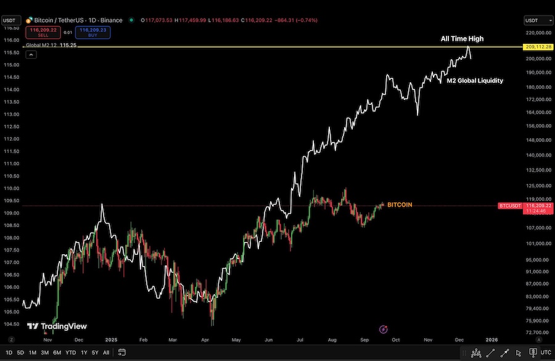Click the price position forecast tool

click(533, 352)
